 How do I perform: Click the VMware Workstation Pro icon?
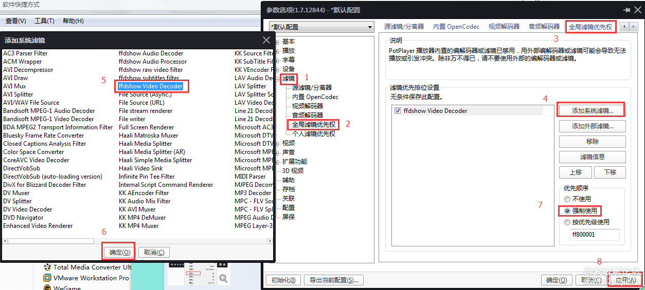click(x=47, y=278)
